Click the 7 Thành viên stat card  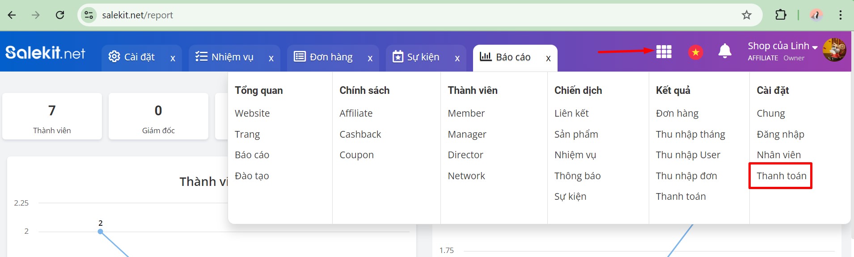point(52,117)
